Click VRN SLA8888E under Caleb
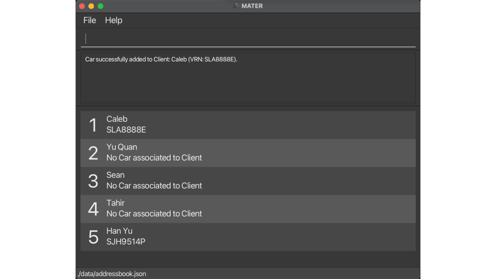 pyautogui.click(x=126, y=130)
